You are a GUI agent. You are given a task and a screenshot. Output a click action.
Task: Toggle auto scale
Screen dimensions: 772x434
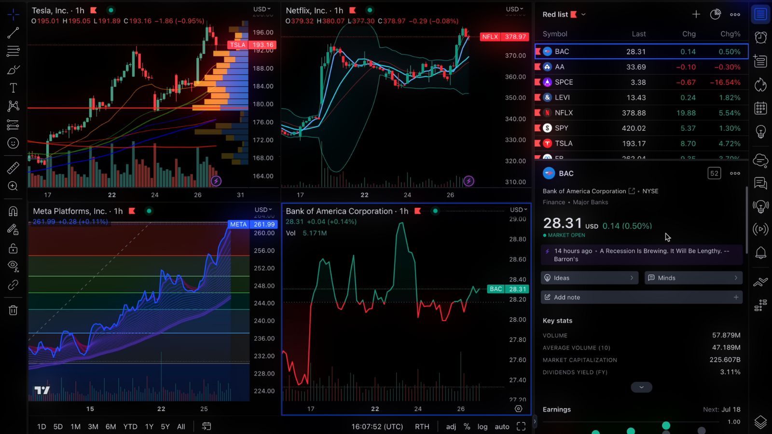(x=502, y=426)
